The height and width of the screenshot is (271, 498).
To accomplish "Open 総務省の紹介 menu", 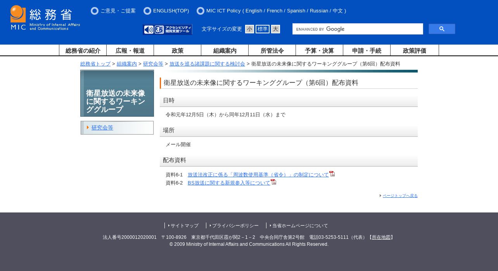I will 83,50.
